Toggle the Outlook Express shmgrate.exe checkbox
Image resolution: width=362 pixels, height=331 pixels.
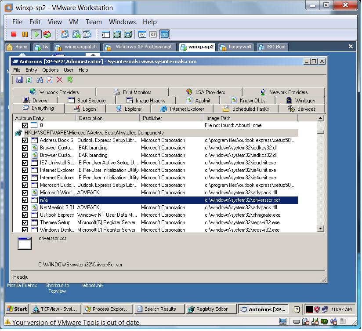[x=25, y=215]
